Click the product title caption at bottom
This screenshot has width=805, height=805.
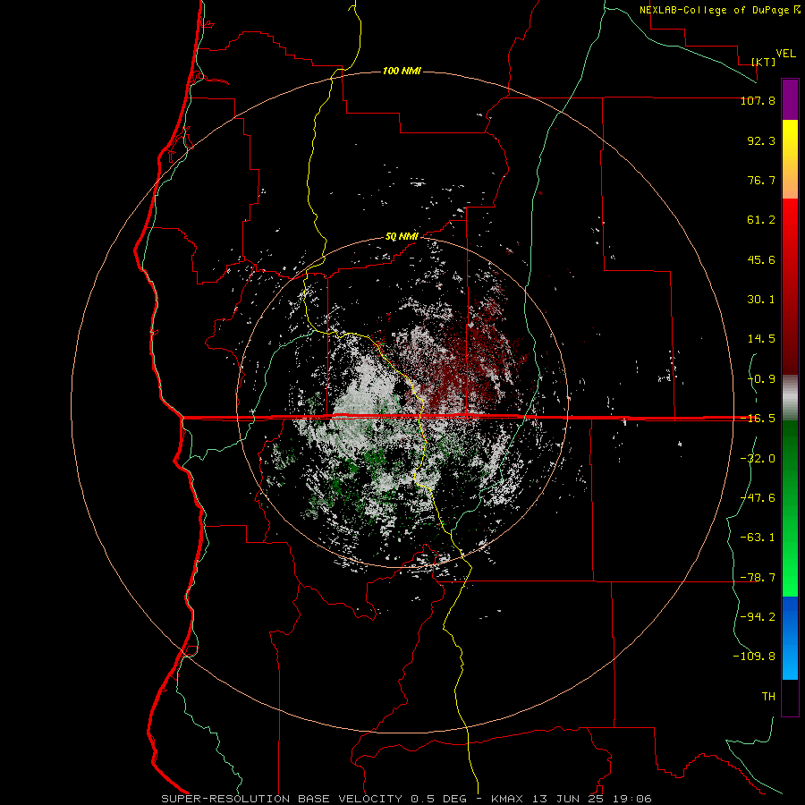(407, 799)
